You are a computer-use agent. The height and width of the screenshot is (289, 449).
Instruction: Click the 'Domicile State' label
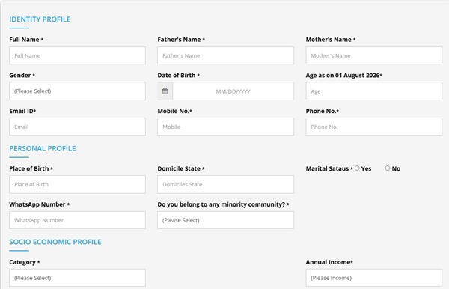181,168
